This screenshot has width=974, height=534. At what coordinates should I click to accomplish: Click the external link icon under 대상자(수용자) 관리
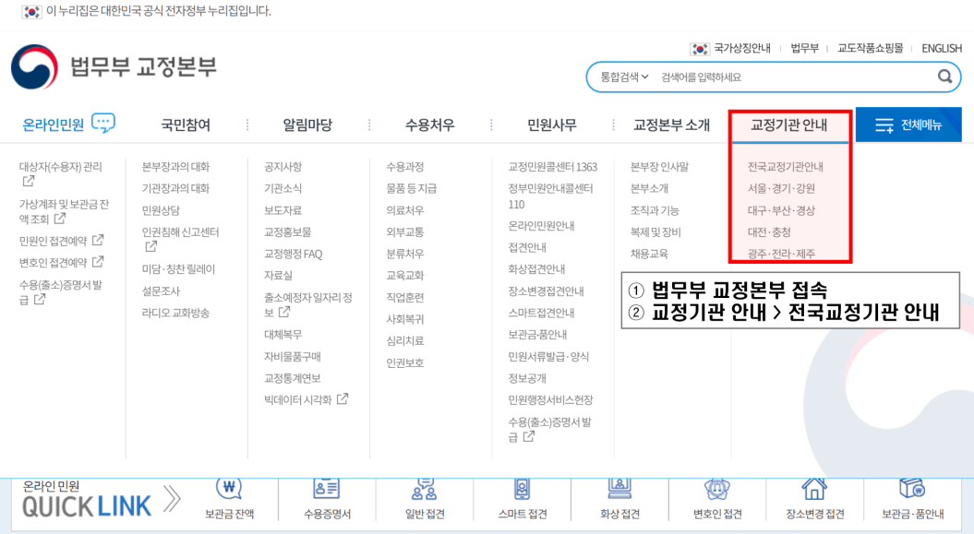[29, 181]
